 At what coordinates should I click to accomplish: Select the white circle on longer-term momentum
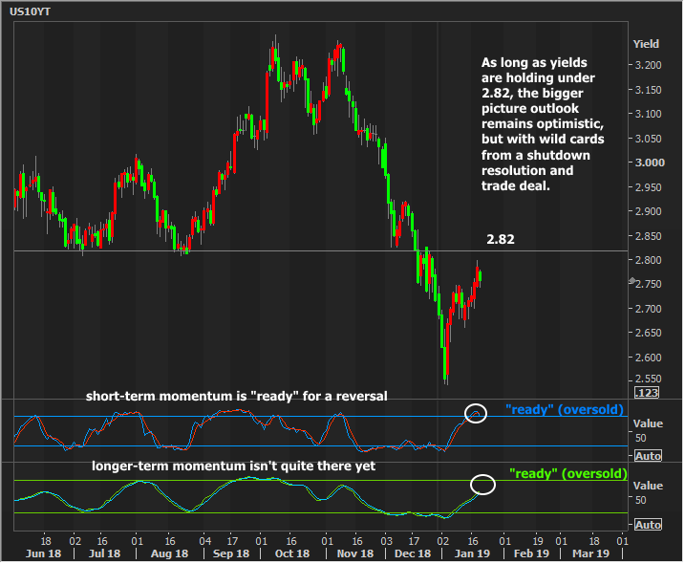(483, 484)
